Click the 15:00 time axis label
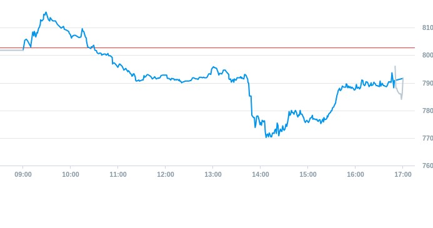Image resolution: width=433 pixels, height=228 pixels. [308, 174]
